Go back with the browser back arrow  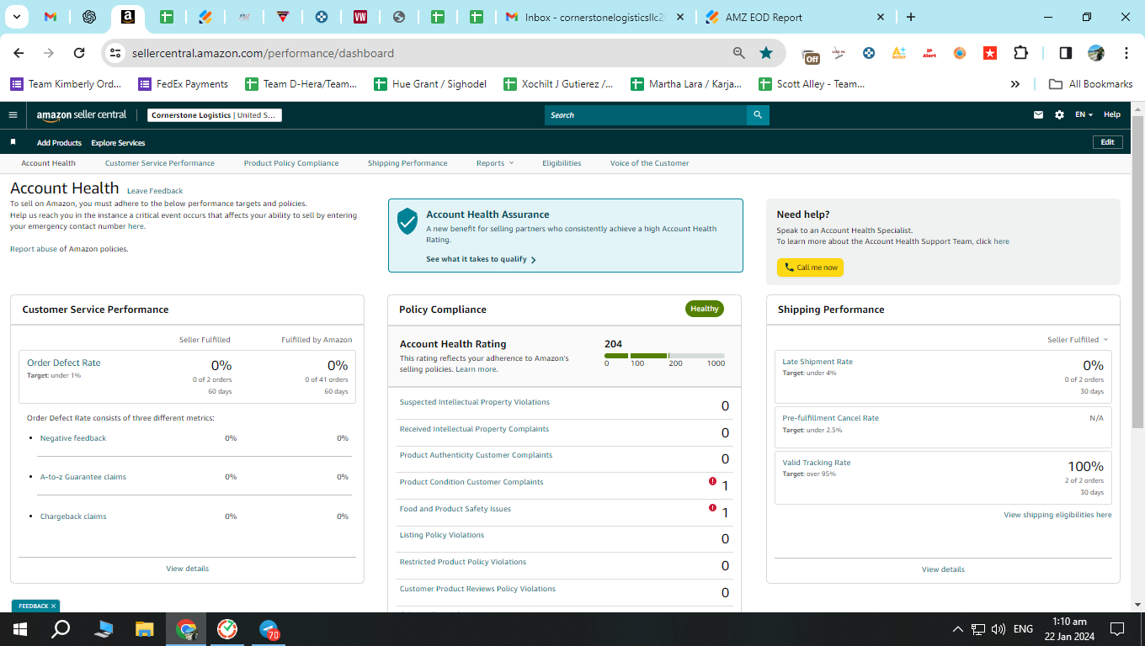click(19, 53)
